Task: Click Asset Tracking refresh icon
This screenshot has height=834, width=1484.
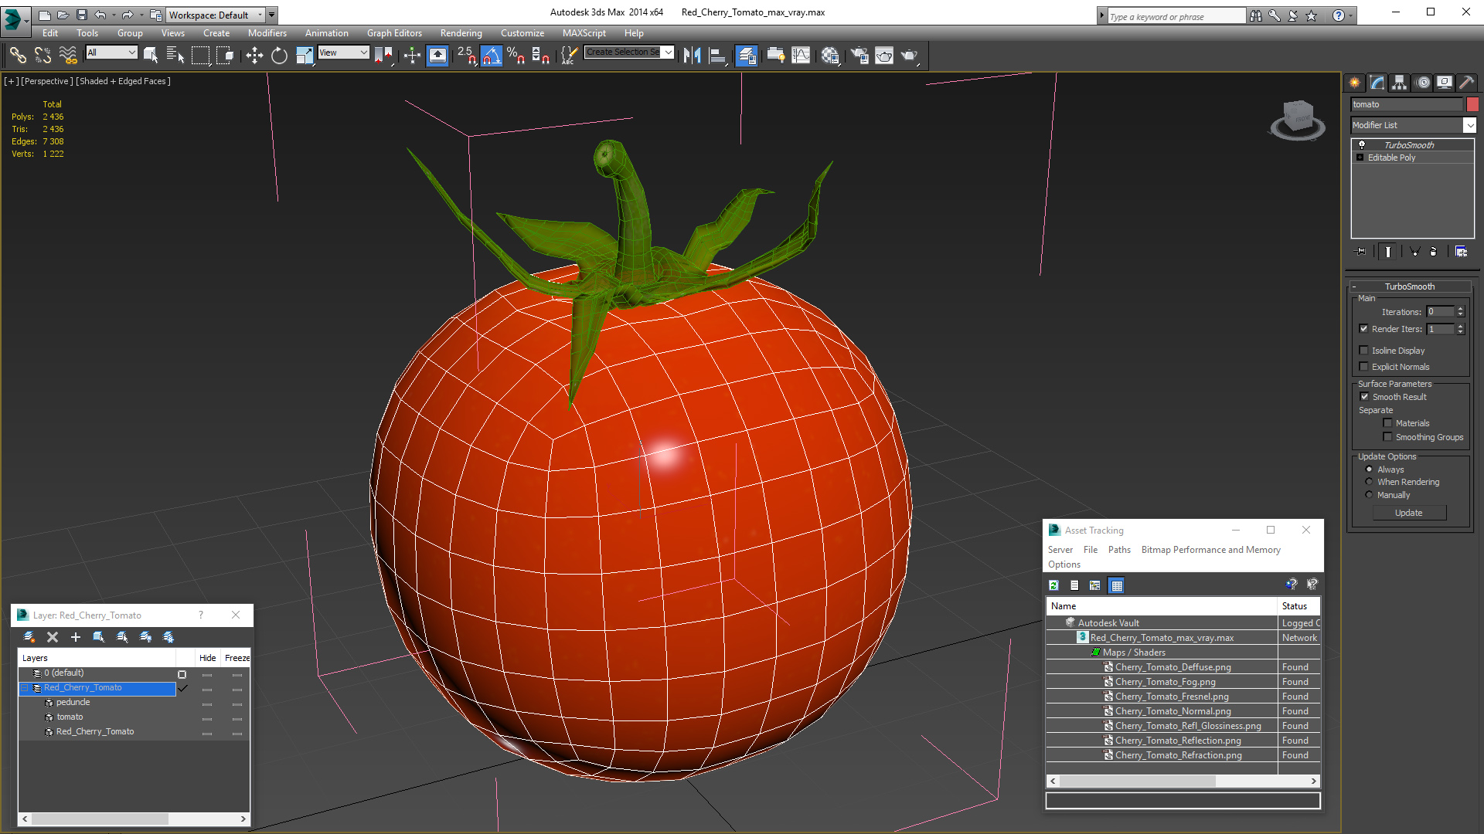Action: point(1053,585)
